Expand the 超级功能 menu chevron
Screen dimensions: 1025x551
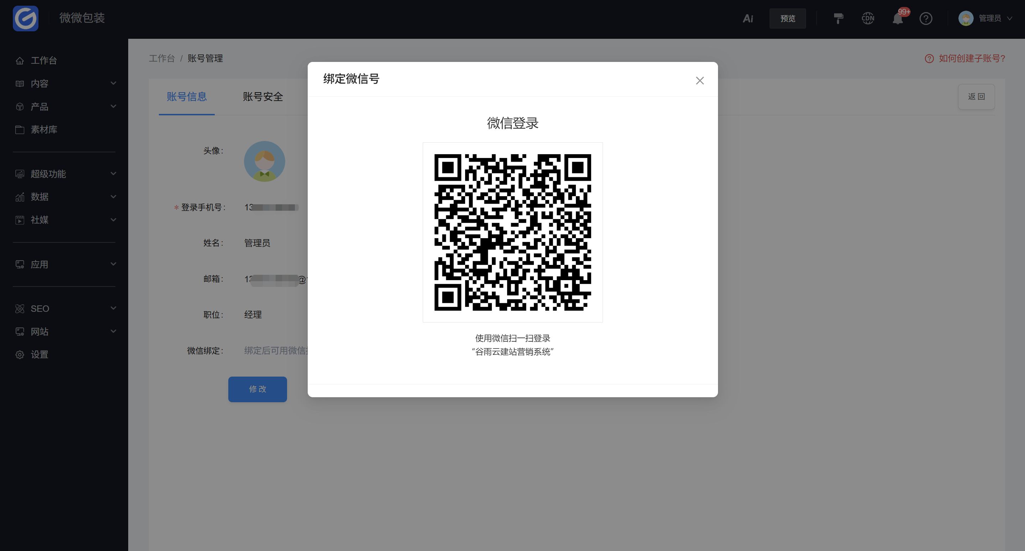(x=113, y=173)
